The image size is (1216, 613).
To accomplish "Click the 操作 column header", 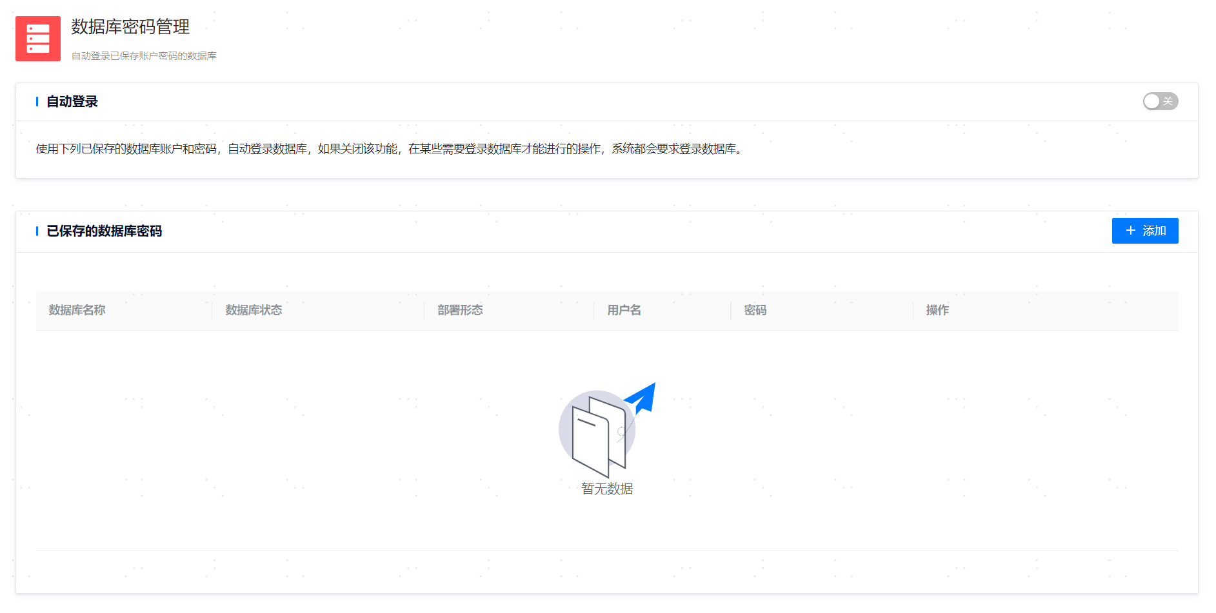I will (937, 310).
